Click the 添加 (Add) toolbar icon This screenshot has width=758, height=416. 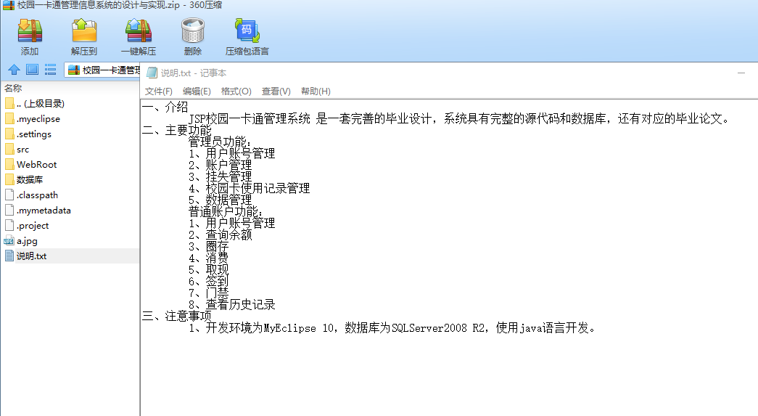[x=30, y=30]
